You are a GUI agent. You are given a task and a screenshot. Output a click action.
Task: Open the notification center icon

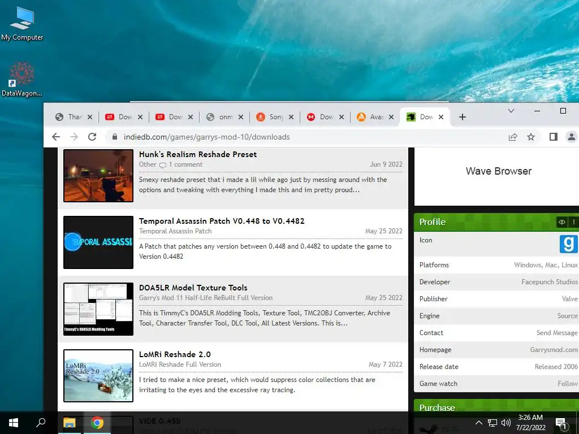(561, 423)
